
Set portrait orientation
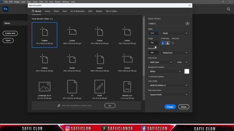pyautogui.click(x=163, y=43)
